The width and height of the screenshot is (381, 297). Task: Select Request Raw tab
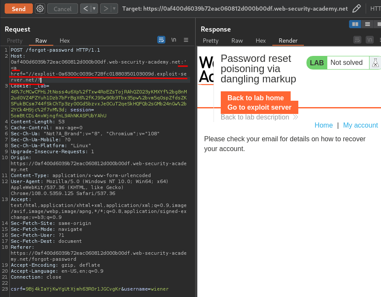coord(41,41)
